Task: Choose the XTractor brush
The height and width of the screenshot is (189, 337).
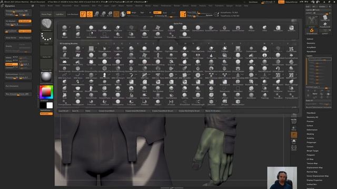Action: coord(171,102)
